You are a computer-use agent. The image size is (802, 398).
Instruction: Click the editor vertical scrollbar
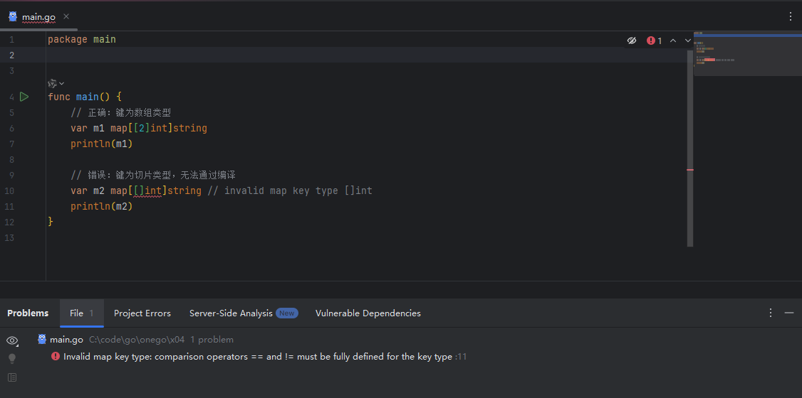(690, 148)
